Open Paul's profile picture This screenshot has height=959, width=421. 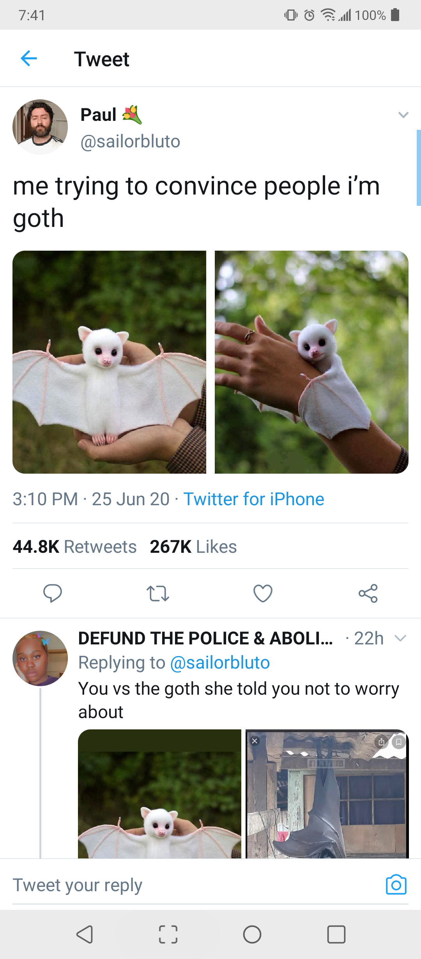[40, 127]
